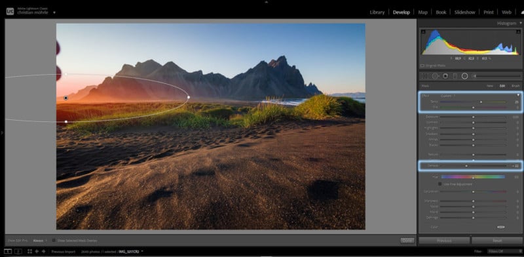
Task: Click the Reset button
Action: (497, 240)
